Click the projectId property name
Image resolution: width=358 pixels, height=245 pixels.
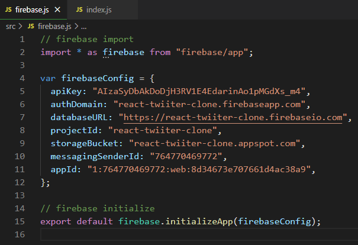coord(74,130)
